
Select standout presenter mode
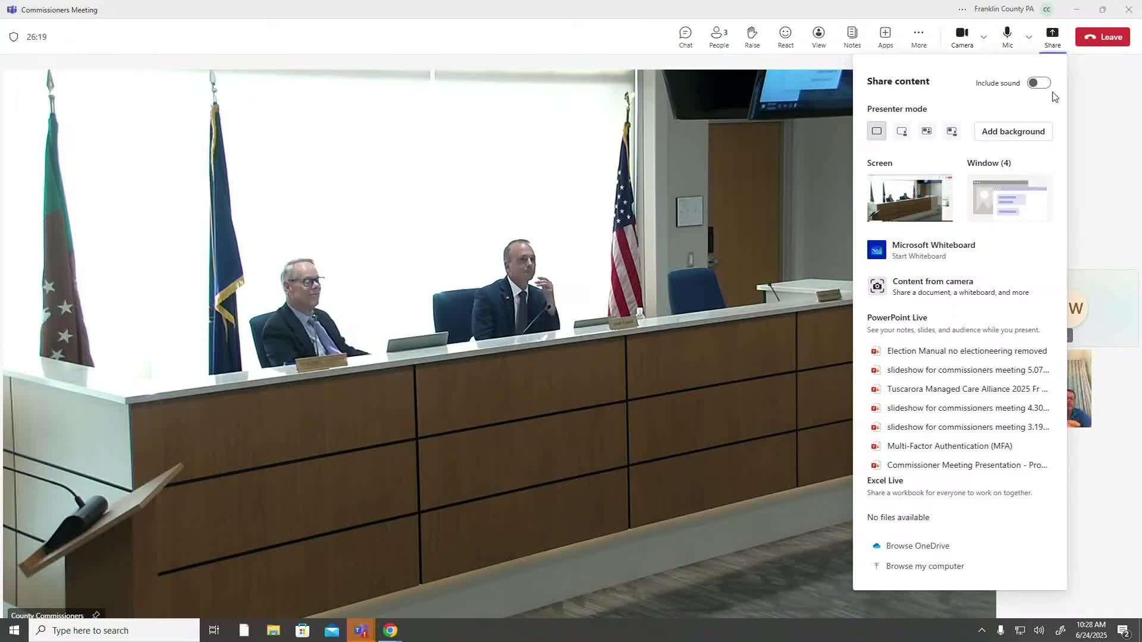(x=902, y=131)
